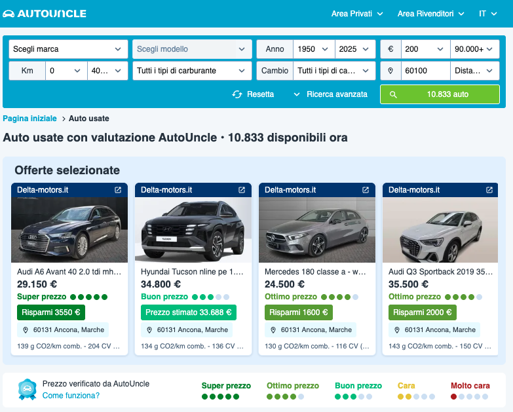Open the Scegli marca dropdown
513x412 pixels.
68,49
